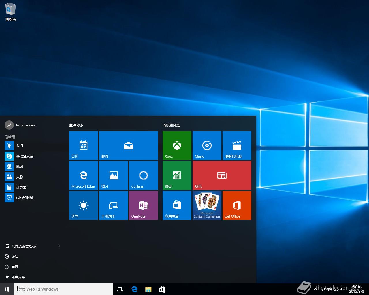Launch the Microsoft Edge tile
Screen dimensions: 369x295
[x=84, y=175]
